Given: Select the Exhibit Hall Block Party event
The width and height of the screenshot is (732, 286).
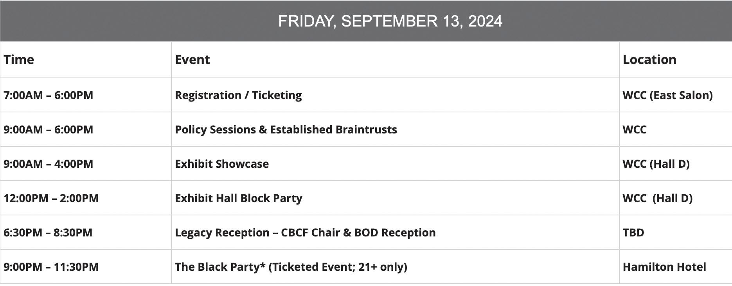Looking at the screenshot, I should click(x=238, y=198).
